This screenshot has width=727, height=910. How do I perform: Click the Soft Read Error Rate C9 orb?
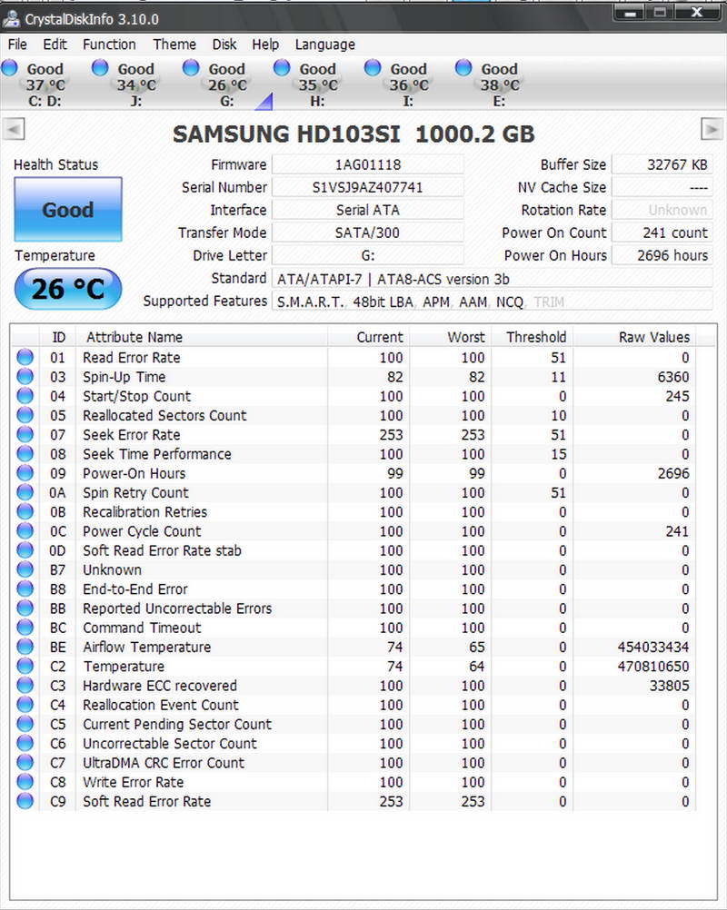pyautogui.click(x=25, y=801)
